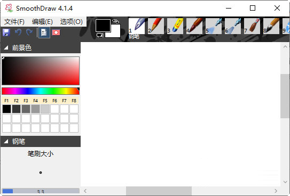Image resolution: width=290 pixels, height=196 pixels.
Task: Pick a shade in the saturation-brightness square
Action: coord(41,71)
